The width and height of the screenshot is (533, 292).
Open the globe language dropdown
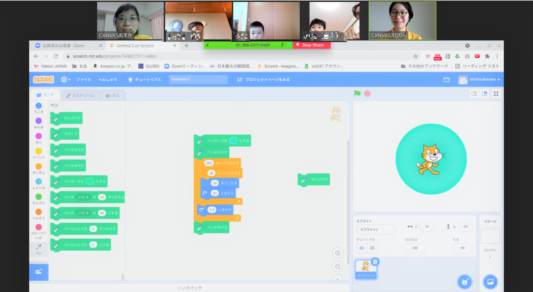click(66, 79)
